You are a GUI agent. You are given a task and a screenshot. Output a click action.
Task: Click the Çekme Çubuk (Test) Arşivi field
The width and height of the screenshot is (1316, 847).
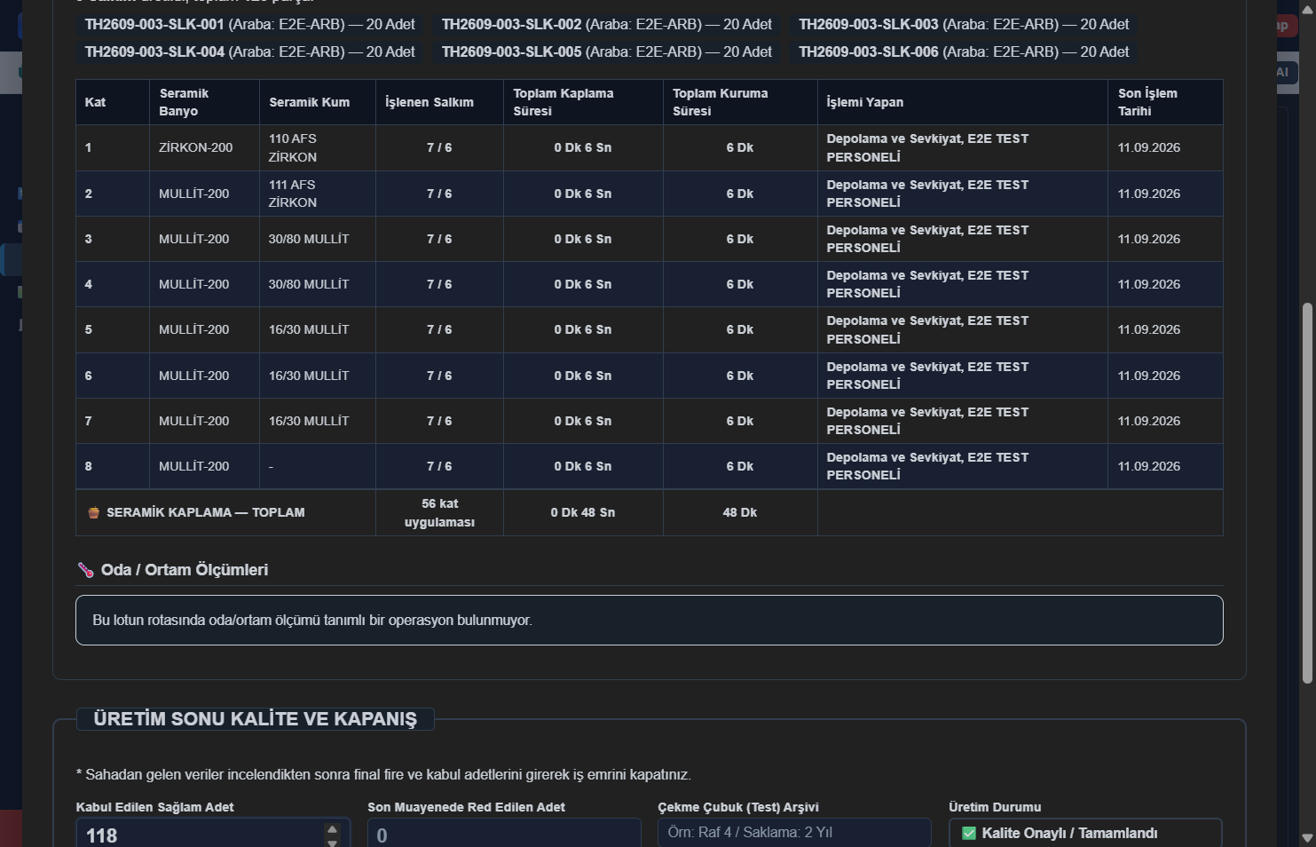794,833
